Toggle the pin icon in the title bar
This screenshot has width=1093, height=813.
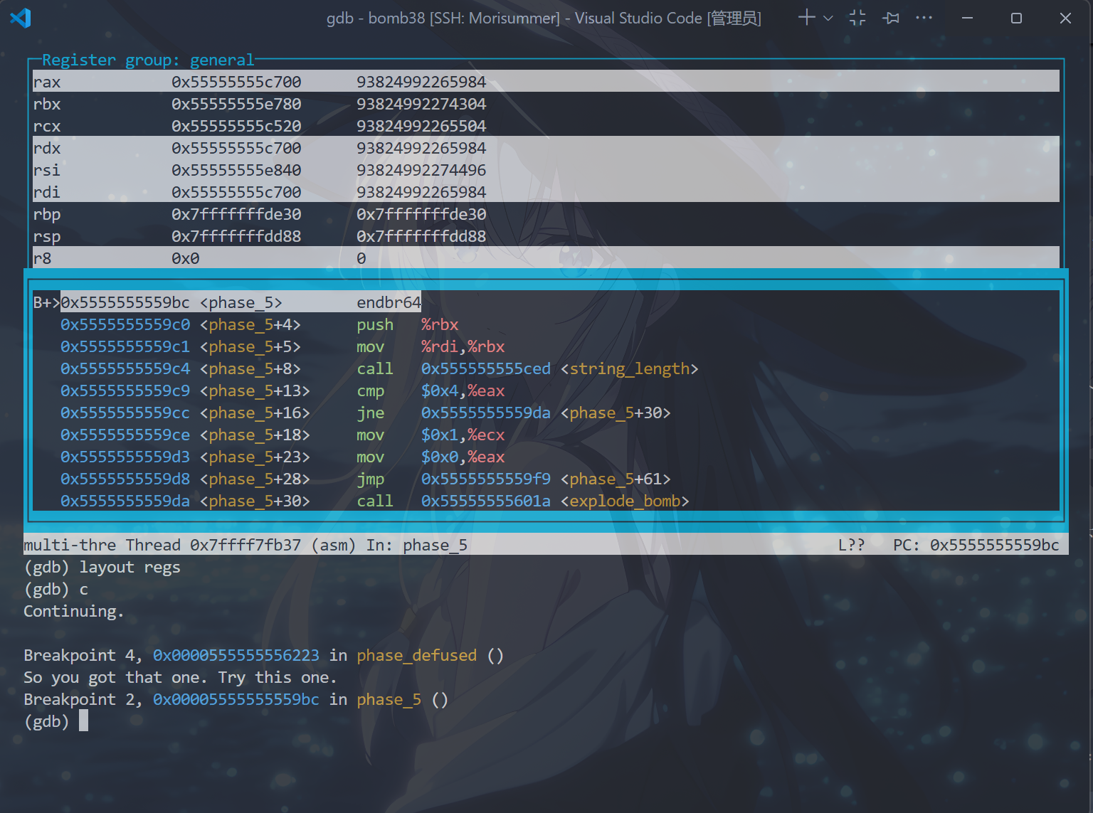tap(891, 18)
